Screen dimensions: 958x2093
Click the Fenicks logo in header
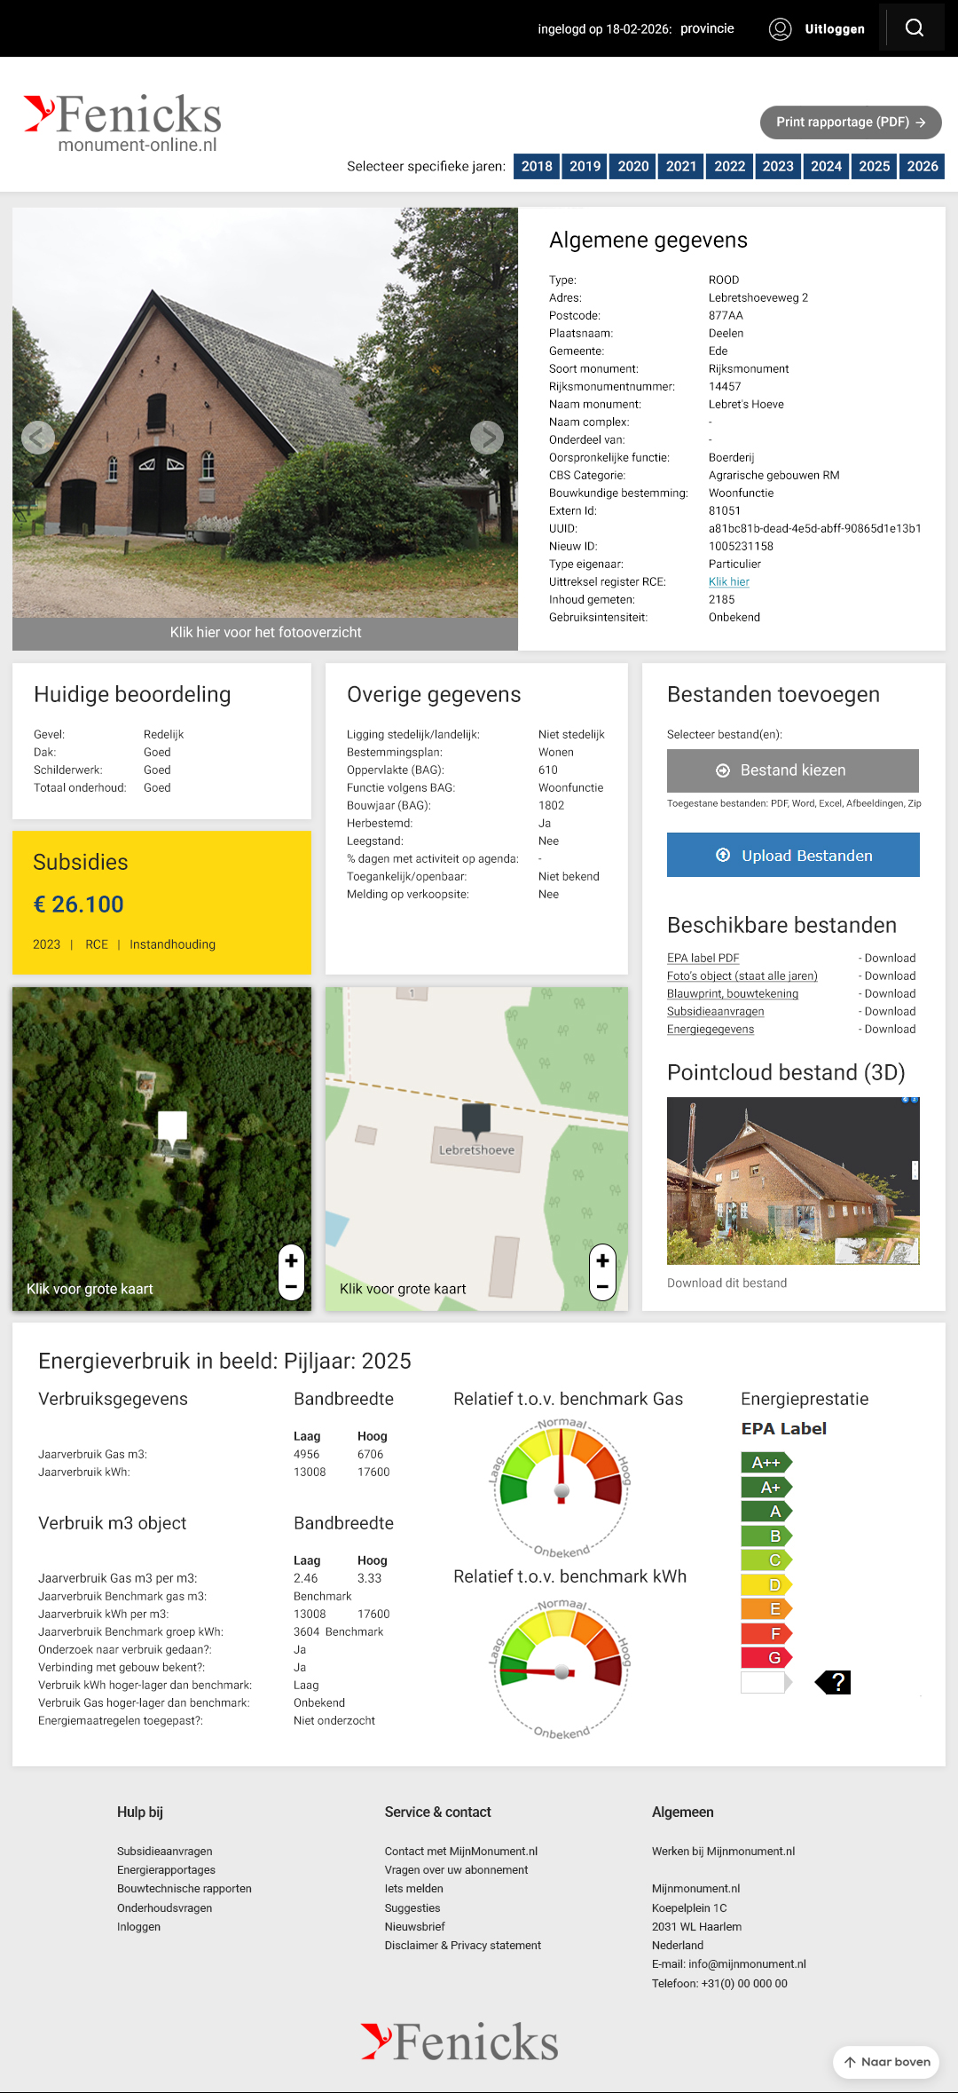[124, 124]
